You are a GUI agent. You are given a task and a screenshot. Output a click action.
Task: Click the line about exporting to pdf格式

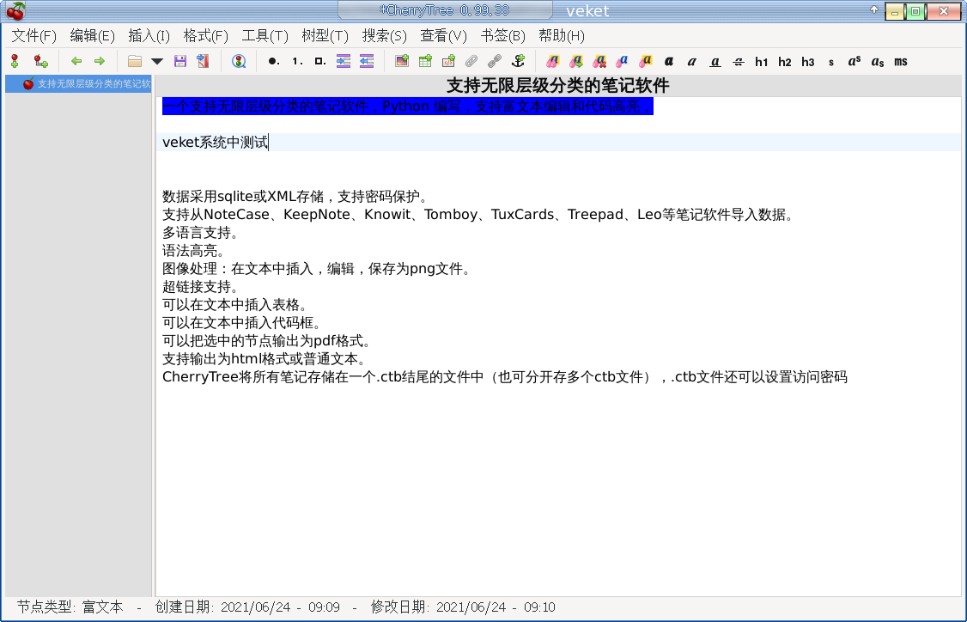click(x=267, y=341)
